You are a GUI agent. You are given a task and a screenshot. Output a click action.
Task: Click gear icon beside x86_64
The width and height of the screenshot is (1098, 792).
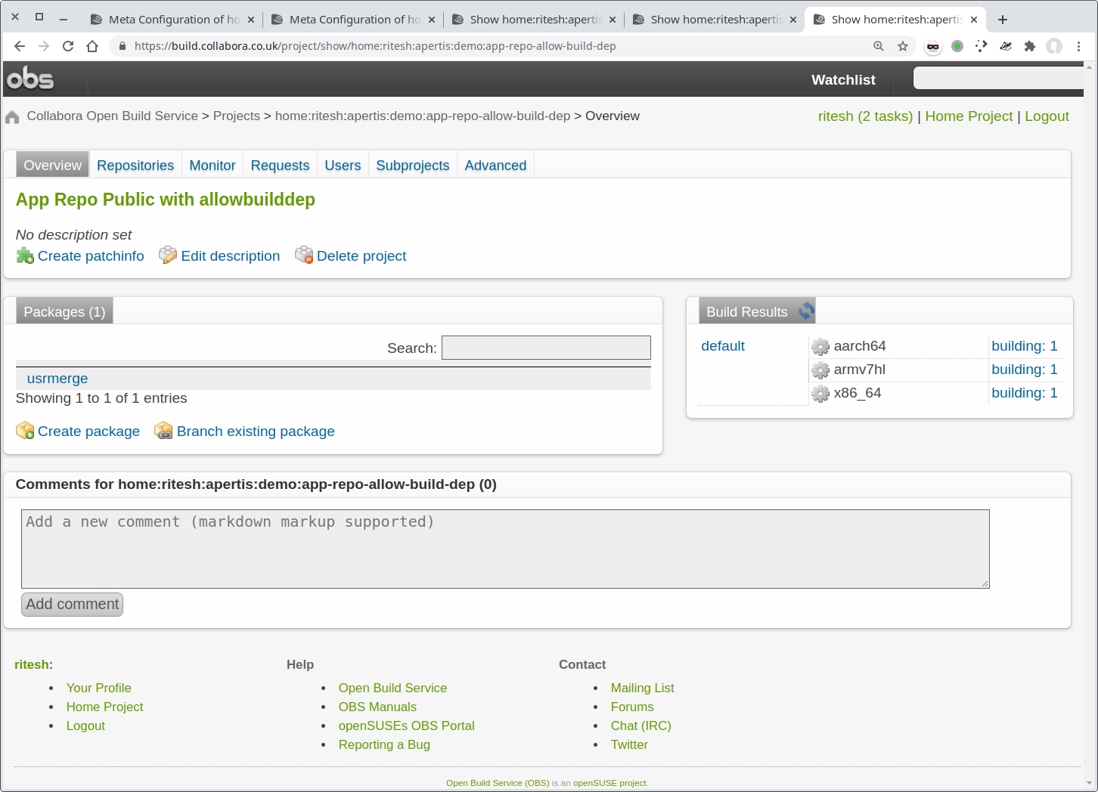click(x=820, y=394)
